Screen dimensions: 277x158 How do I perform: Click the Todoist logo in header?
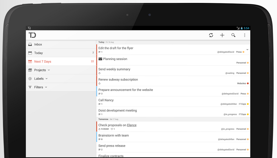[x=32, y=35]
